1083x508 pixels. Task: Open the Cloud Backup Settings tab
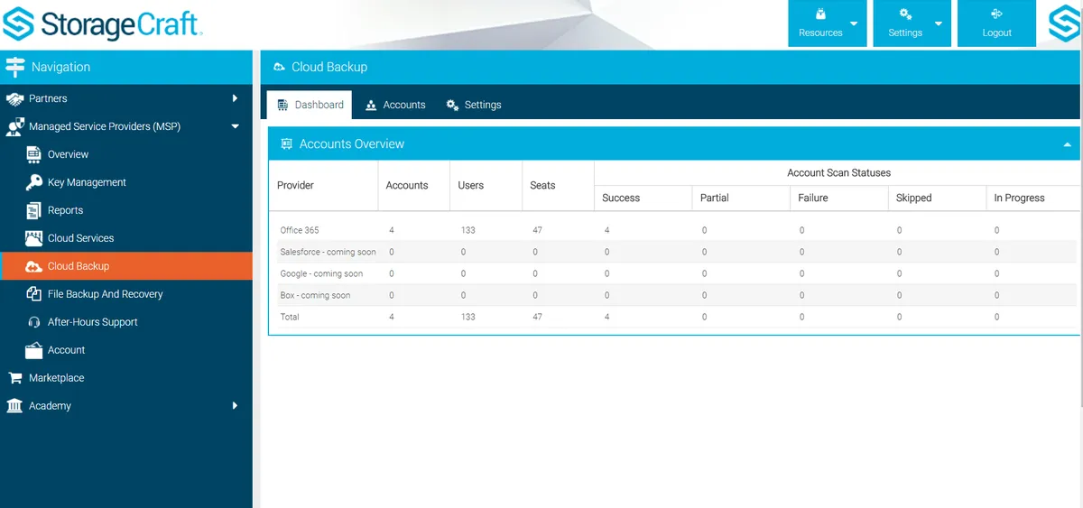tap(474, 105)
